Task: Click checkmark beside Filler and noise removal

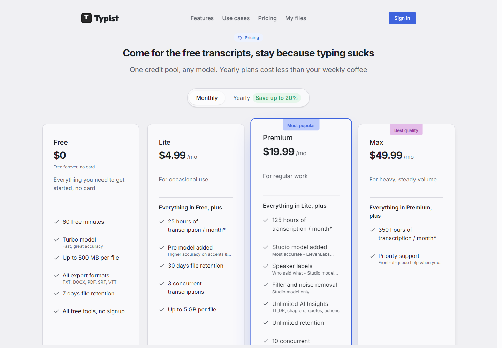Action: tap(266, 285)
